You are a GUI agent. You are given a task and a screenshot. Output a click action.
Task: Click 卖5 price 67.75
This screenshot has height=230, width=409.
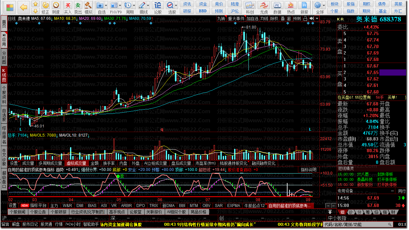(x=373, y=33)
